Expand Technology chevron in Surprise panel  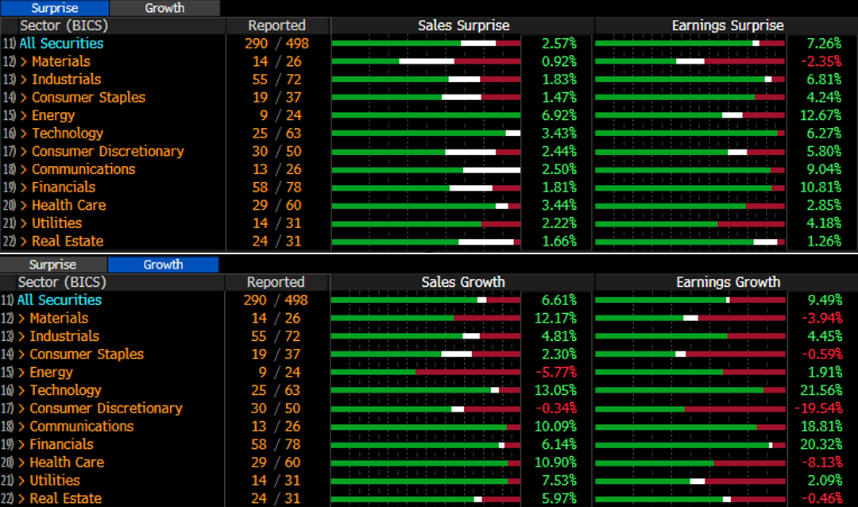pos(24,134)
